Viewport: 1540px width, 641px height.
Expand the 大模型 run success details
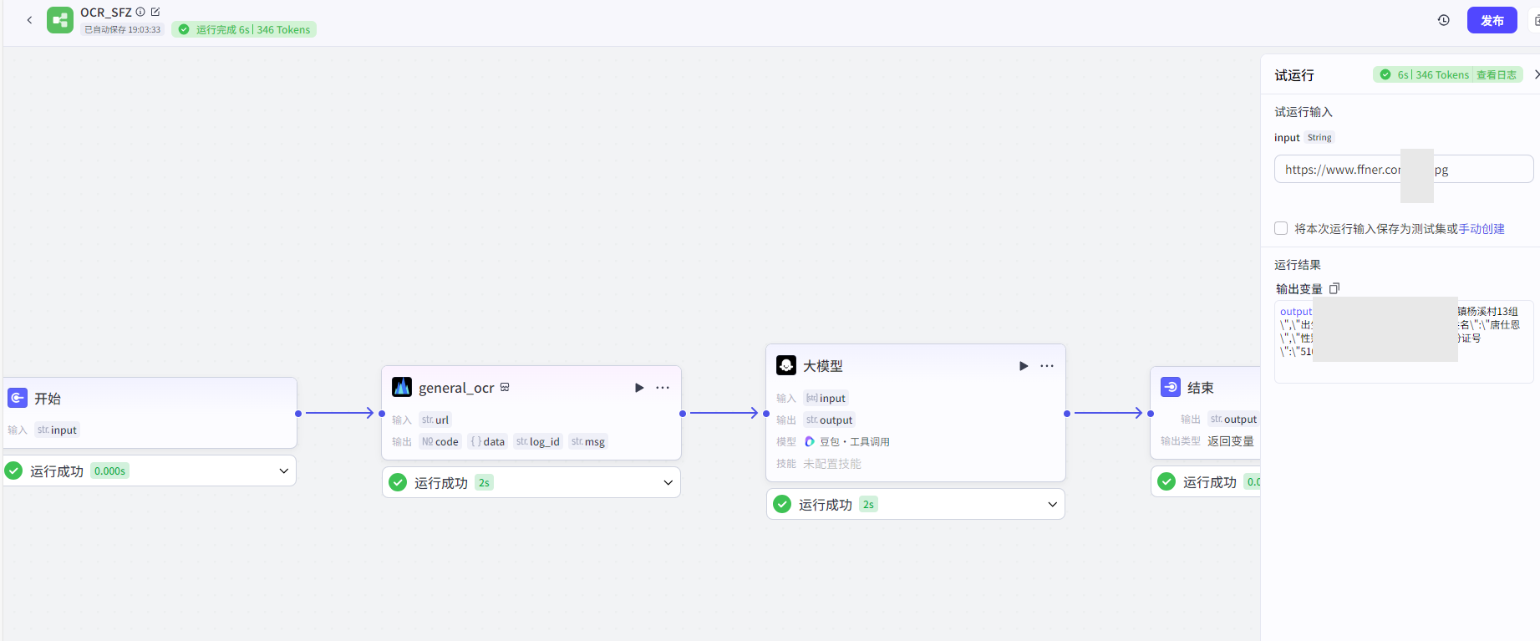[x=1053, y=504]
